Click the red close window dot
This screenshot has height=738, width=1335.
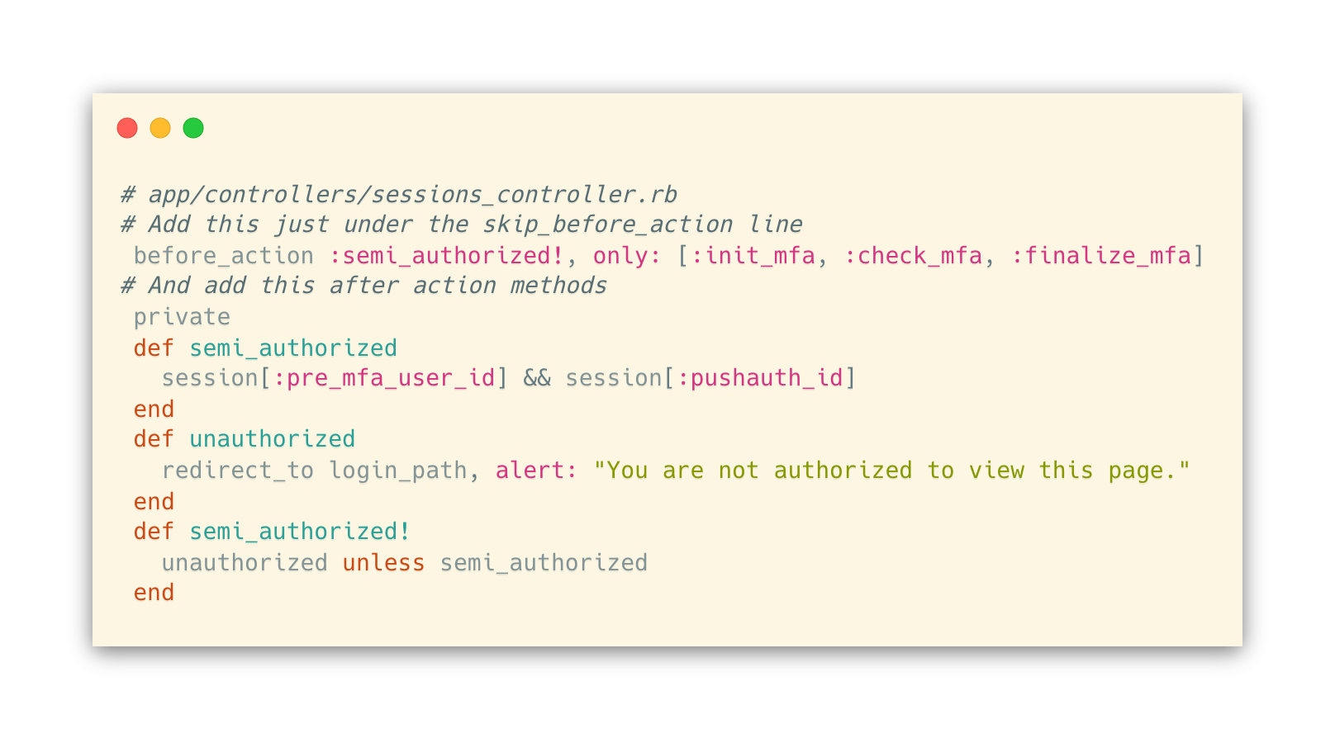coord(127,128)
